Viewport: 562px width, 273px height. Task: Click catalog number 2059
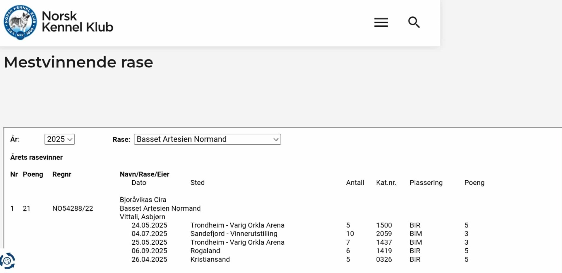point(384,234)
